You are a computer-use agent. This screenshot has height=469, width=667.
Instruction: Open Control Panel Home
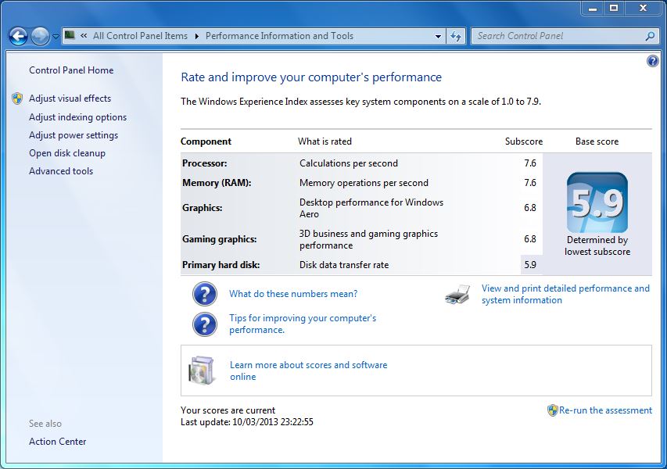coord(71,70)
